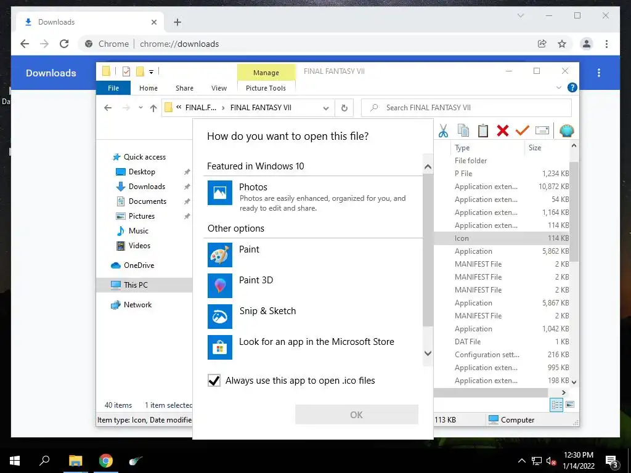Screen dimensions: 631x473
Task: Switch to large thumbnails view icon
Action: point(570,405)
